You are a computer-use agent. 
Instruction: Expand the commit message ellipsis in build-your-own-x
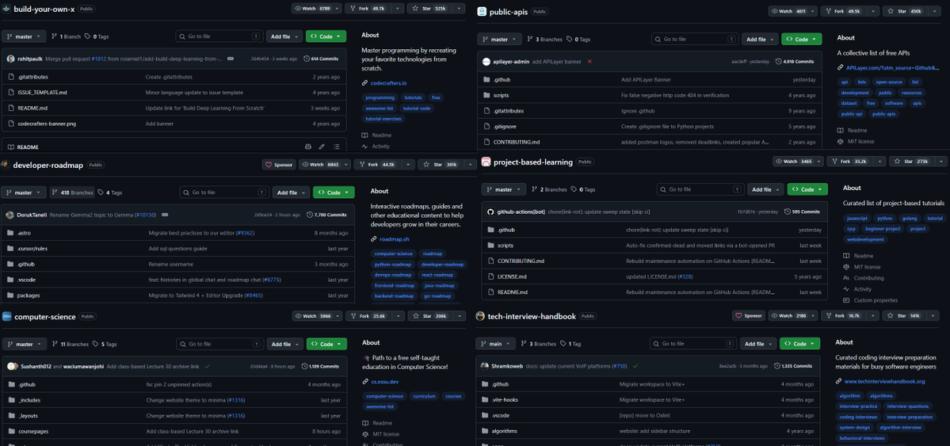click(231, 59)
